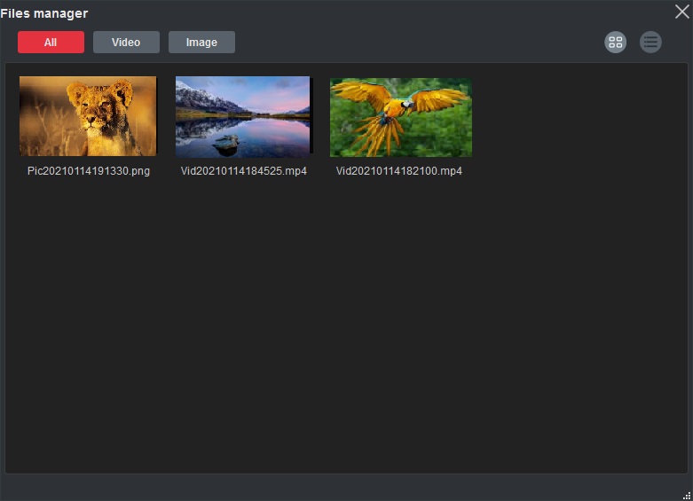Click file name Vid20210114182100.mp4

398,171
